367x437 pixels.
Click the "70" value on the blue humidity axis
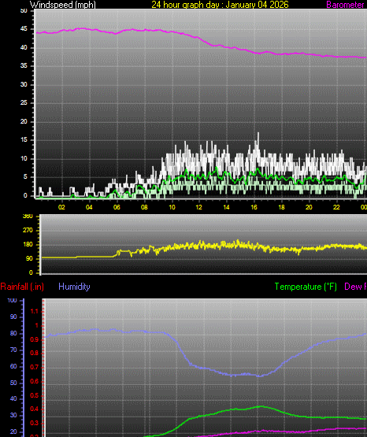13,350
